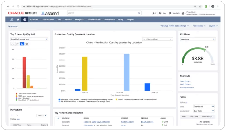
Task: Open the Reports menu
Action: click(x=68, y=19)
